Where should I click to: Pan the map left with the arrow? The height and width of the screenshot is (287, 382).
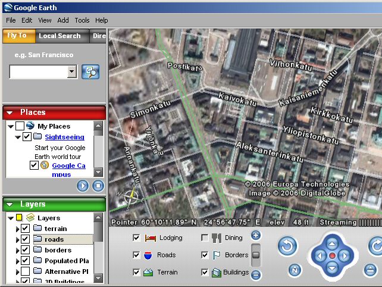320,256
